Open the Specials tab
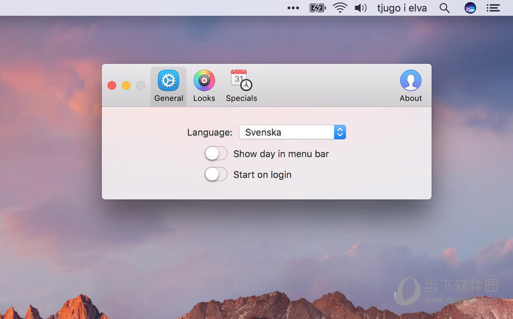The image size is (513, 319). click(x=241, y=86)
